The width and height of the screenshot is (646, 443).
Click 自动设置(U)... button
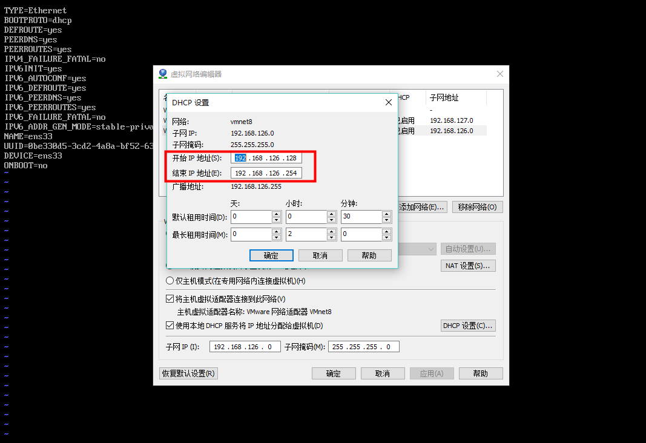(x=468, y=249)
